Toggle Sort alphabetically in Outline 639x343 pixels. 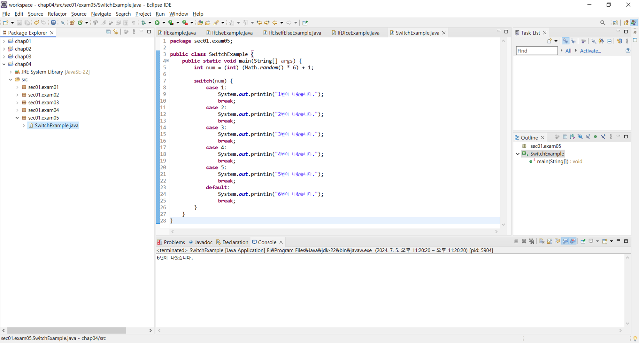pos(573,137)
